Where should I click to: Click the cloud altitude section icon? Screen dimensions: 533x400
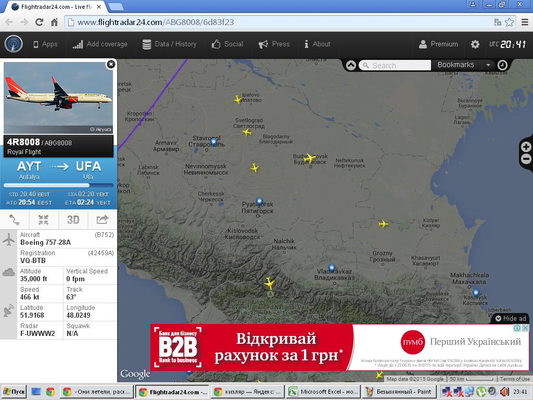(8, 272)
